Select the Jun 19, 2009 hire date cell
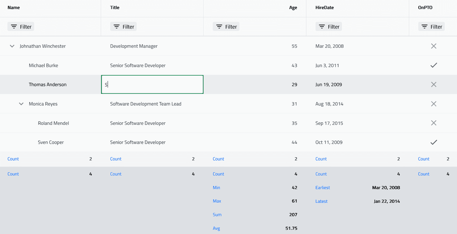 click(x=358, y=85)
